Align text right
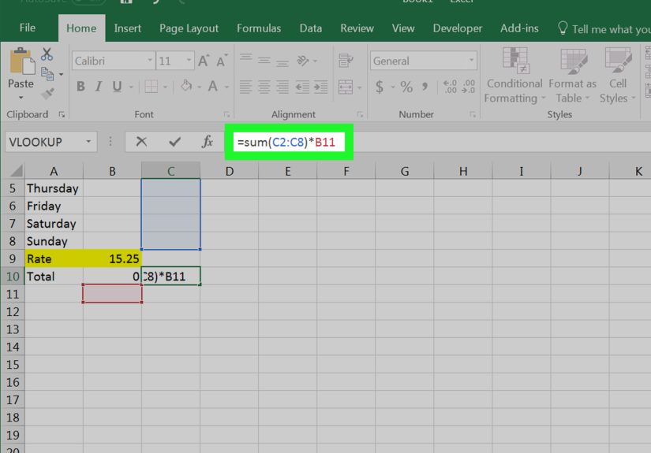 (282, 87)
